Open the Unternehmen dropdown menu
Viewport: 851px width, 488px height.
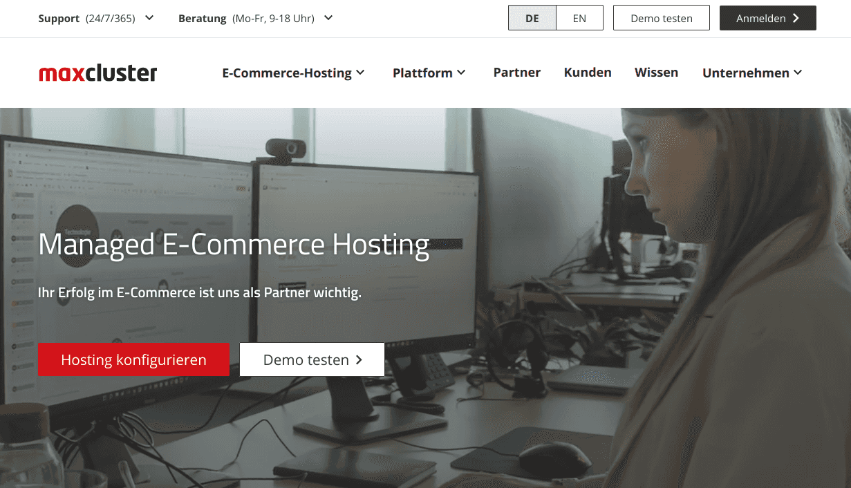[752, 73]
